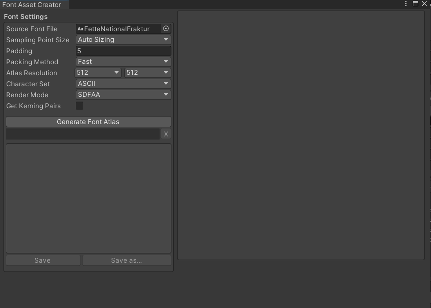Screen dimensions: 431x308
Task: Open the window options kebab menu
Action: 406,4
